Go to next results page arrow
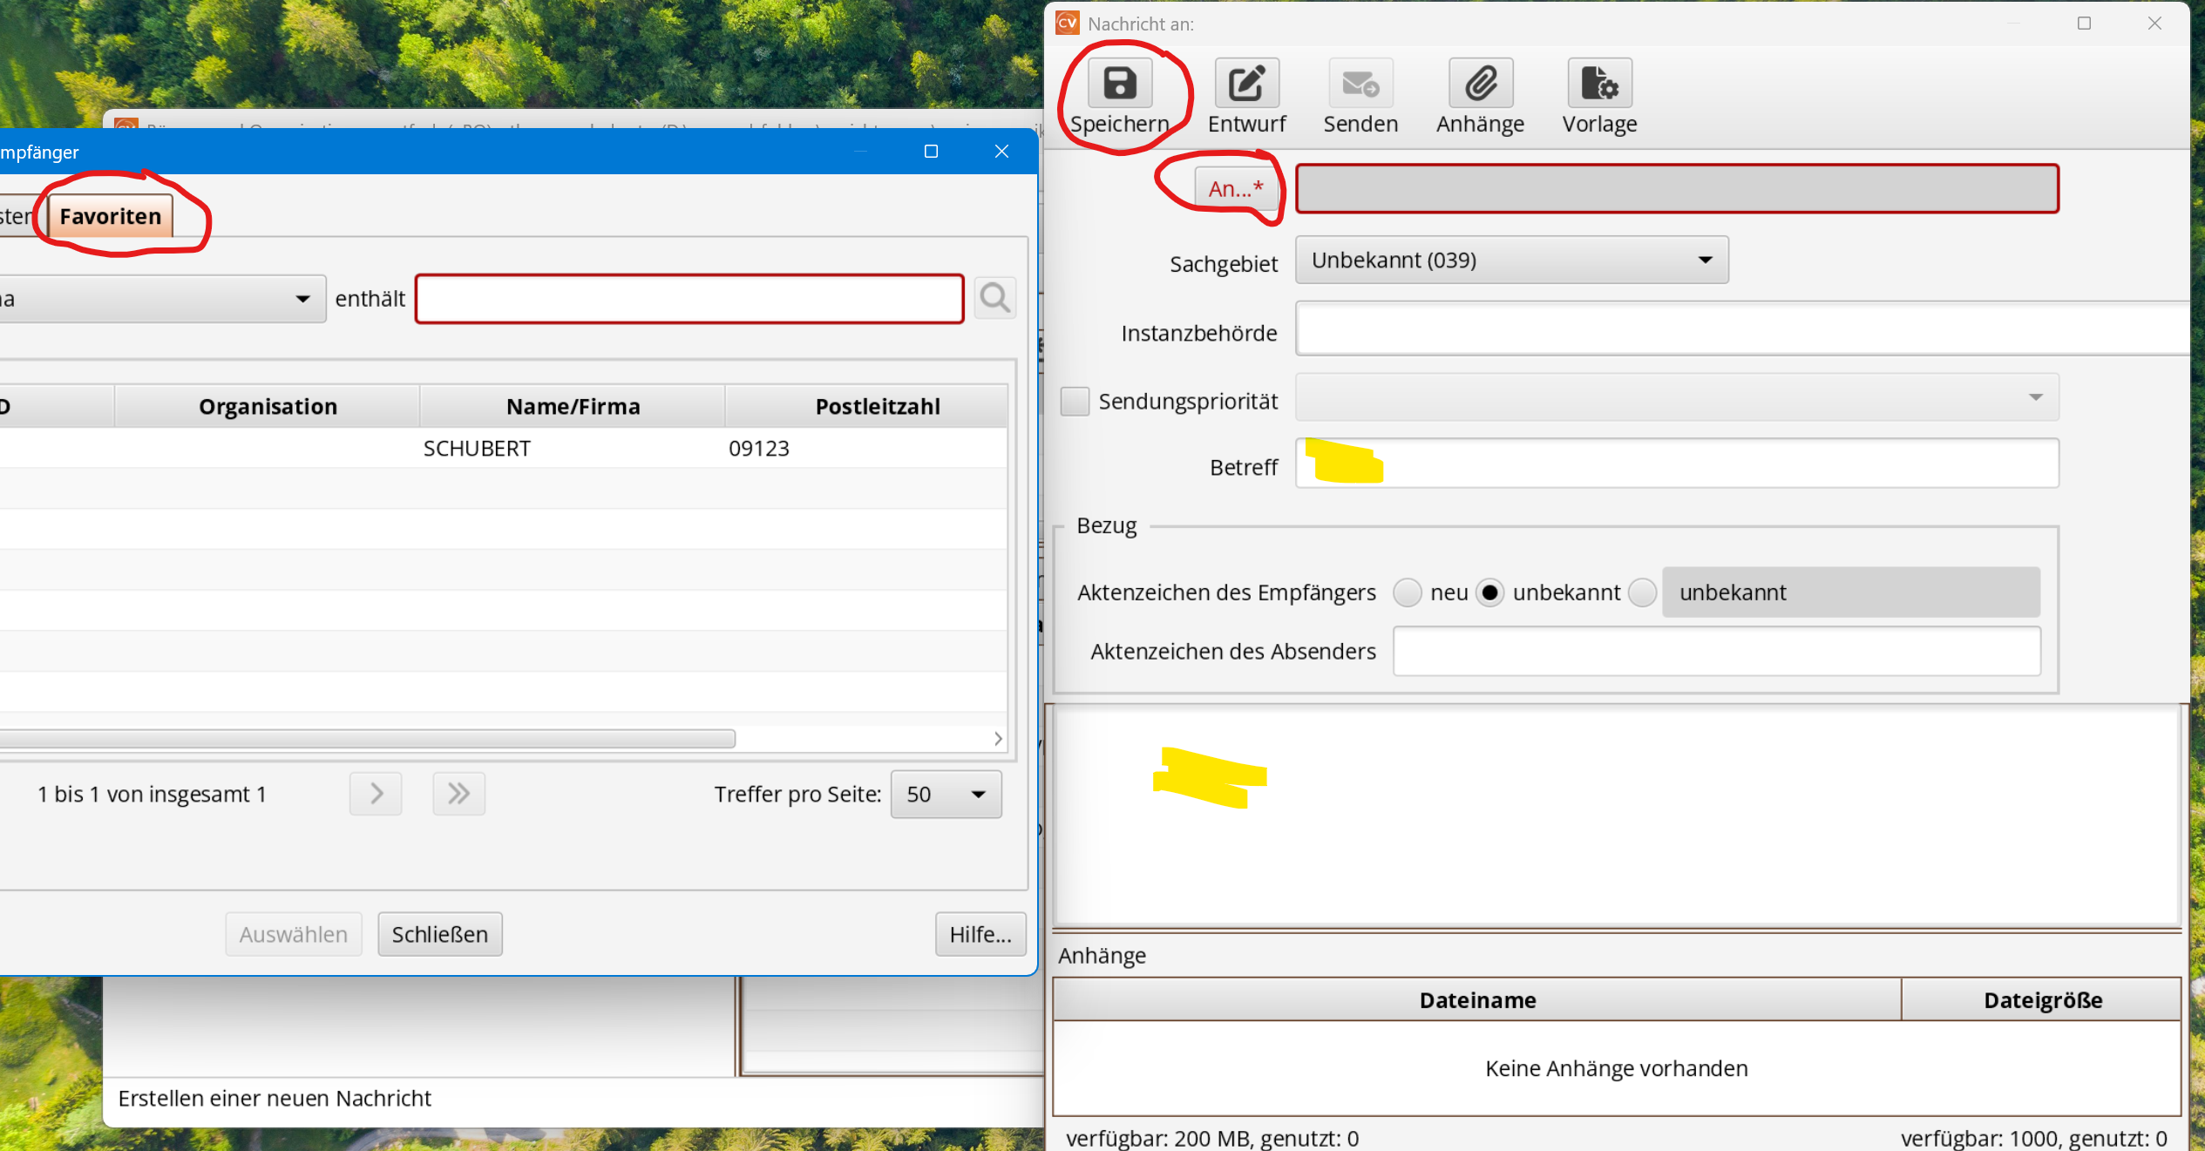The width and height of the screenshot is (2205, 1151). click(376, 794)
